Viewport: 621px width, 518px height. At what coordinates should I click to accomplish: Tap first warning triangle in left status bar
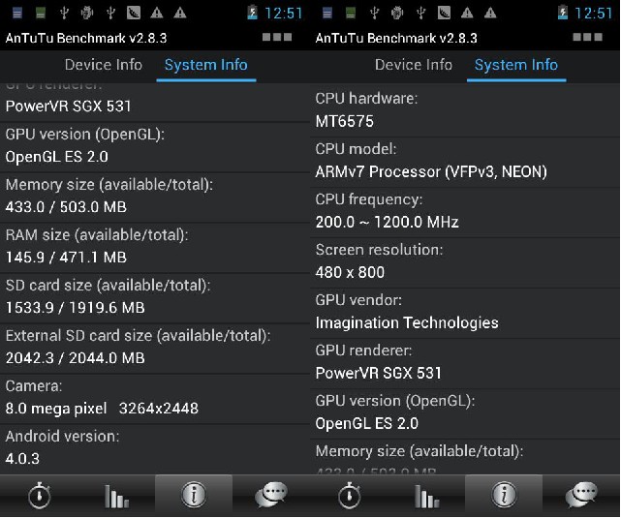pos(157,13)
